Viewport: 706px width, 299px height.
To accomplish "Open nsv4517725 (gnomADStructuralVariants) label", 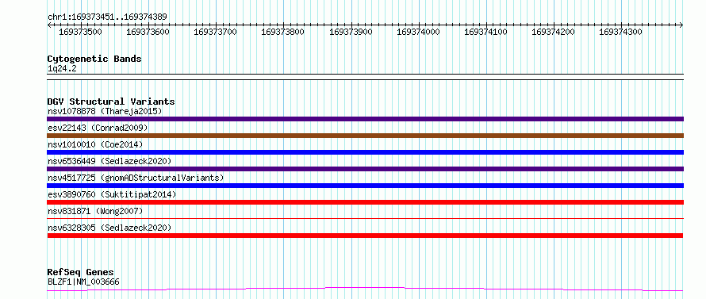I will [136, 178].
